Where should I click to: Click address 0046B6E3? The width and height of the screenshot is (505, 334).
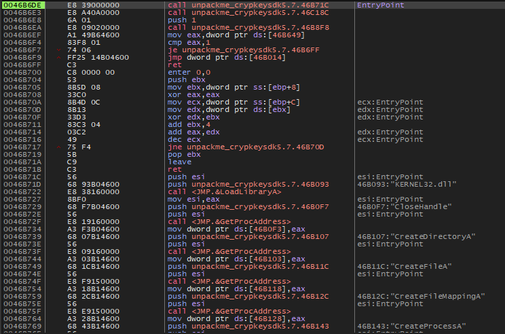(22, 13)
